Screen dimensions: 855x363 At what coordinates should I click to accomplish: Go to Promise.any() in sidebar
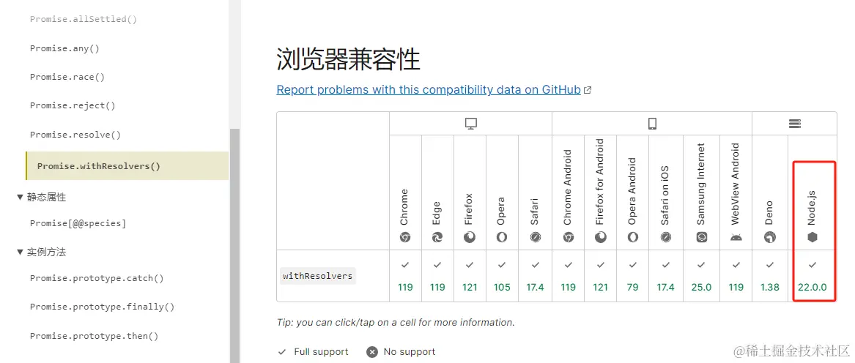tap(64, 48)
